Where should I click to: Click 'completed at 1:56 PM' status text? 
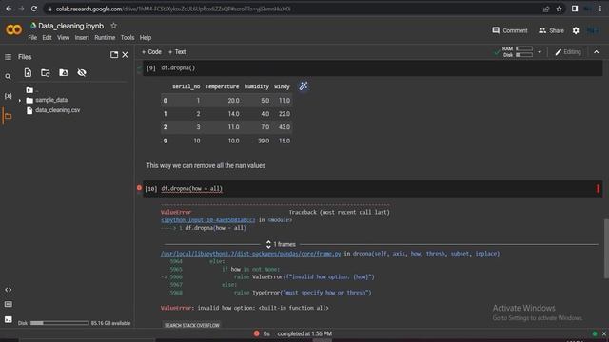coord(304,333)
